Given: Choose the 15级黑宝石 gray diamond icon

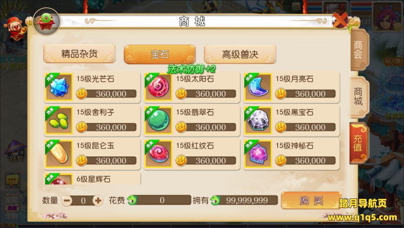Looking at the screenshot, I should (258, 121).
